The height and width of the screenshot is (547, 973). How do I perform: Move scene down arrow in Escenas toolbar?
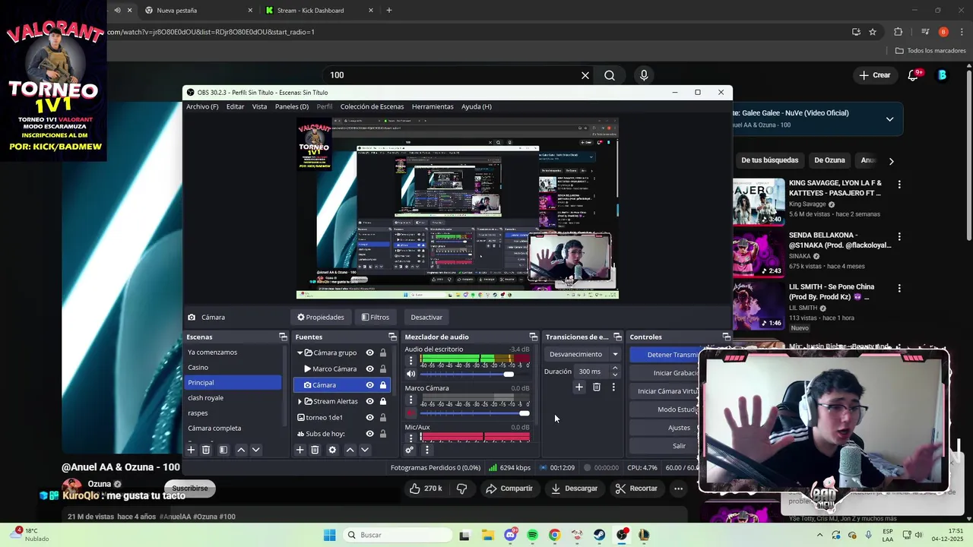pyautogui.click(x=256, y=450)
